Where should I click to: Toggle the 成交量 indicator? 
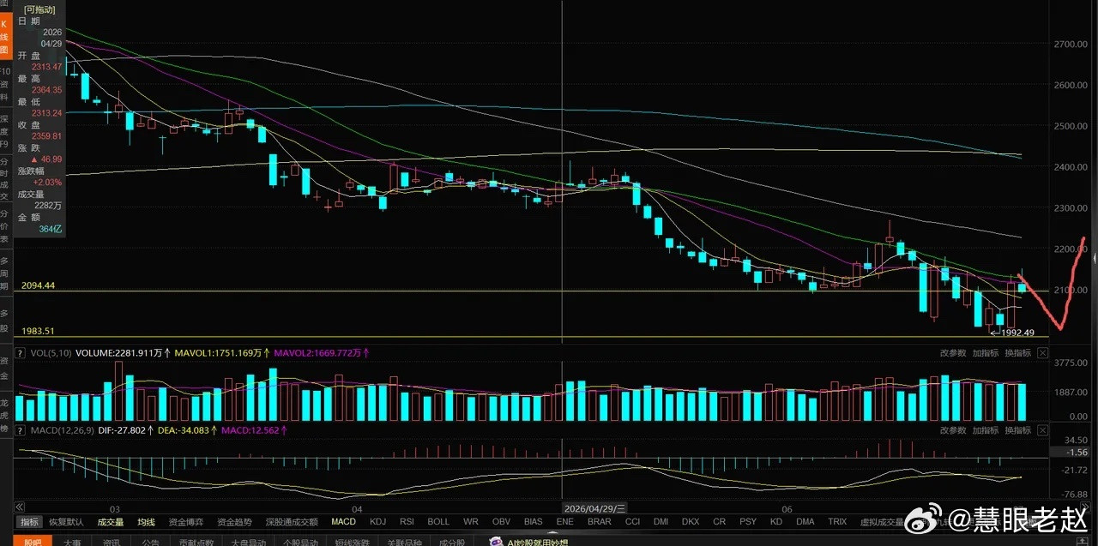[x=110, y=522]
